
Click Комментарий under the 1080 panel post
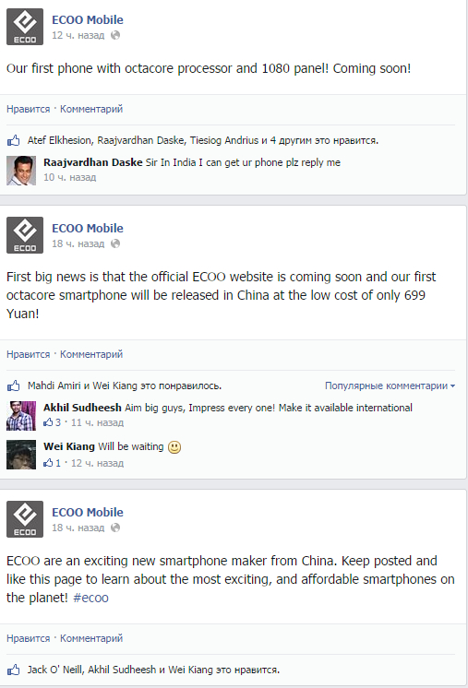click(91, 109)
